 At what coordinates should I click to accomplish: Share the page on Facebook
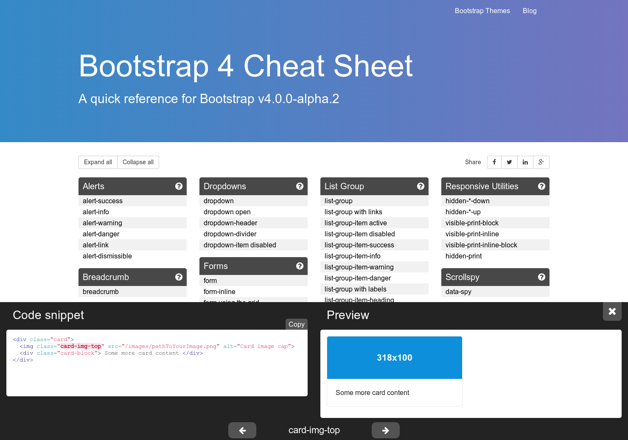494,162
